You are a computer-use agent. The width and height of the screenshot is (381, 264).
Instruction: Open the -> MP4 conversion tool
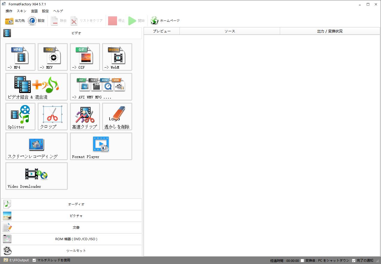20,57
